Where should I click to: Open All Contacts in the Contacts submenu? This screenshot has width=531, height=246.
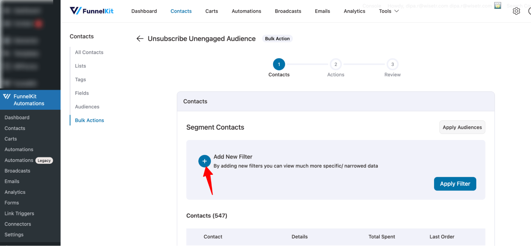[x=89, y=52]
